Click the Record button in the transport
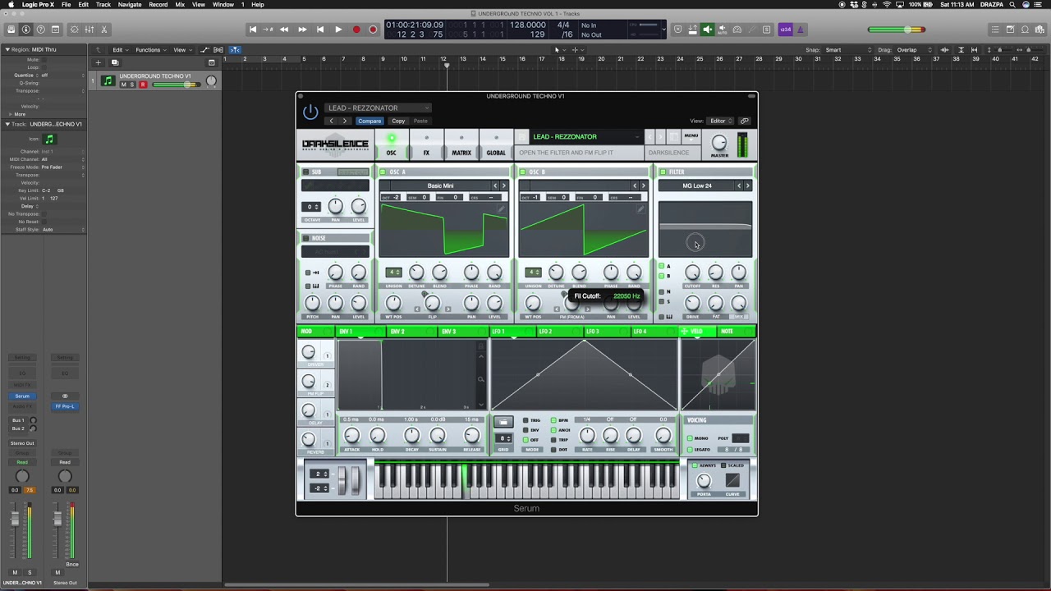Screen dimensions: 1051x591 point(356,30)
